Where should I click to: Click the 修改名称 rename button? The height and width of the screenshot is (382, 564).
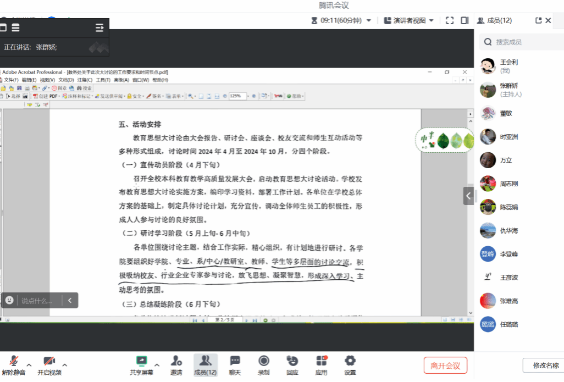coord(542,366)
